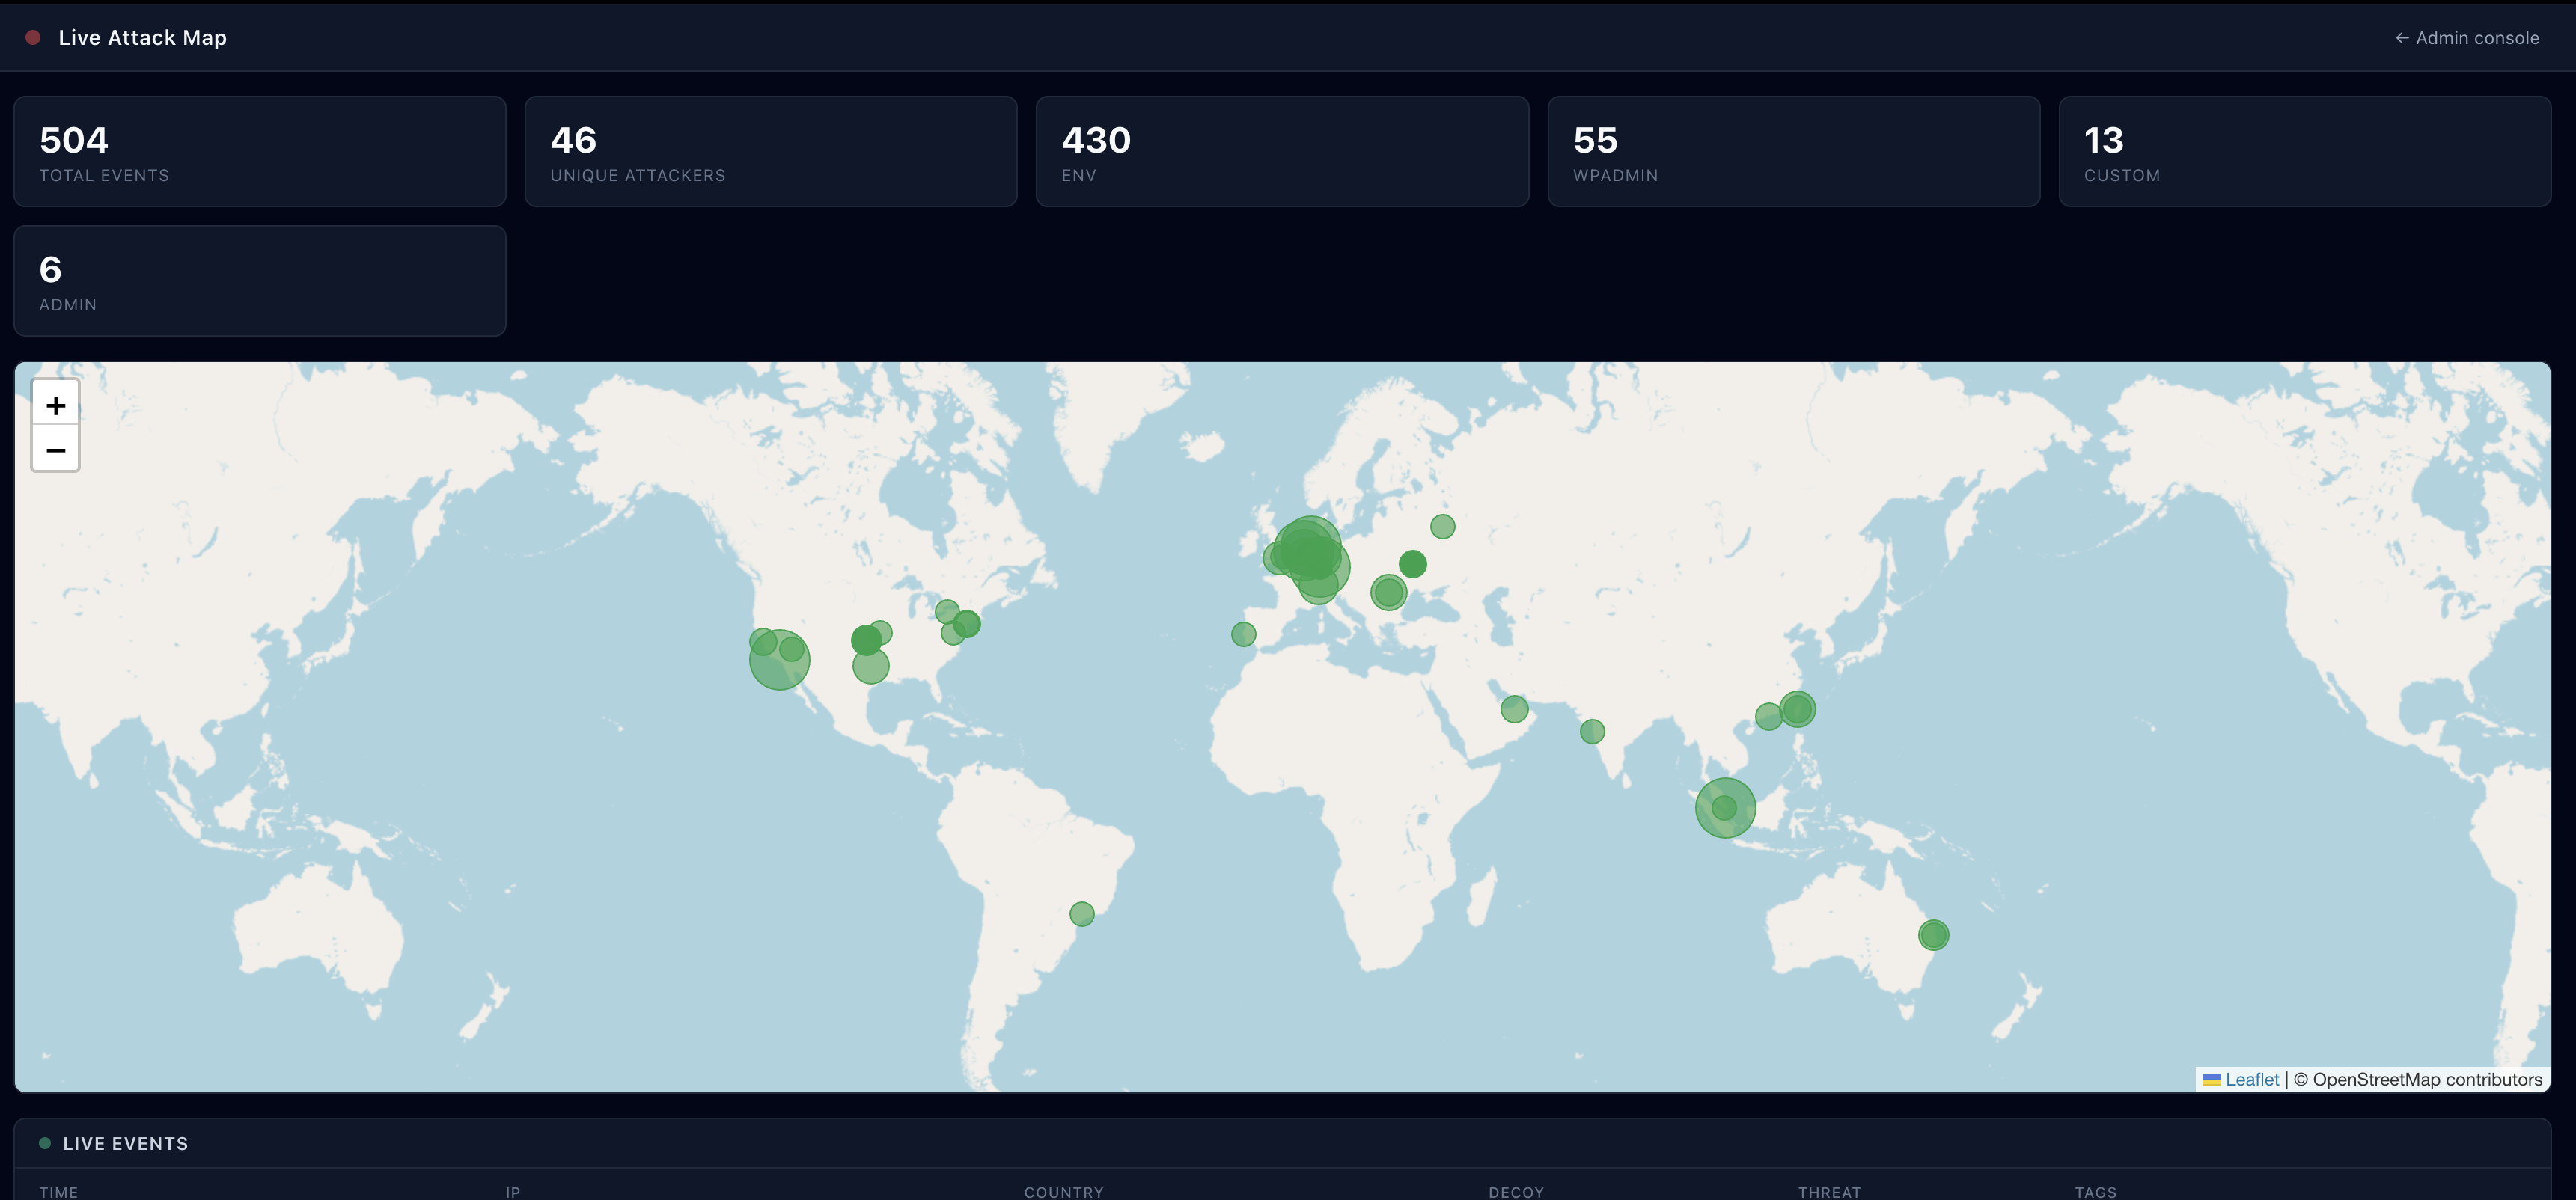This screenshot has width=2576, height=1200.
Task: Zoom out on the attack map
Action: (56, 449)
